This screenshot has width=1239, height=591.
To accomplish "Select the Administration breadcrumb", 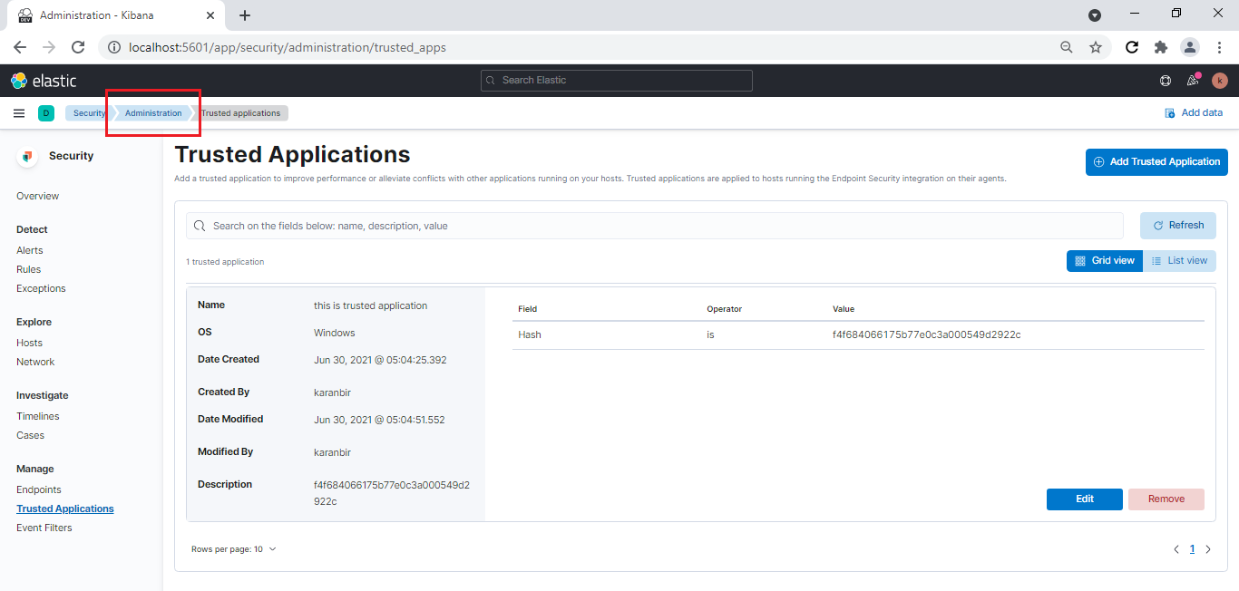I will click(152, 112).
